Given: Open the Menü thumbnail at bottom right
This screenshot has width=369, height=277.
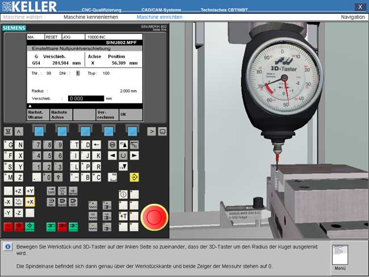Looking at the screenshot, I should tap(340, 253).
